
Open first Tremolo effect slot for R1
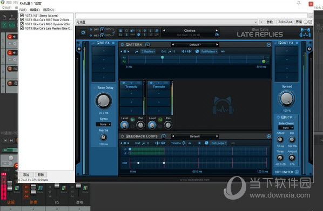tap(131, 87)
